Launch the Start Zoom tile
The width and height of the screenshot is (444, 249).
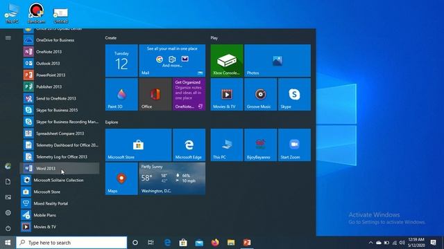[294, 145]
